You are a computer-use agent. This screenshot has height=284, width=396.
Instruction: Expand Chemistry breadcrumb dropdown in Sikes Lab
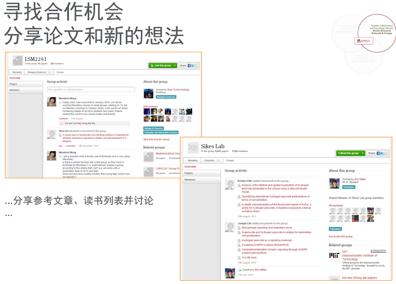coord(218,160)
